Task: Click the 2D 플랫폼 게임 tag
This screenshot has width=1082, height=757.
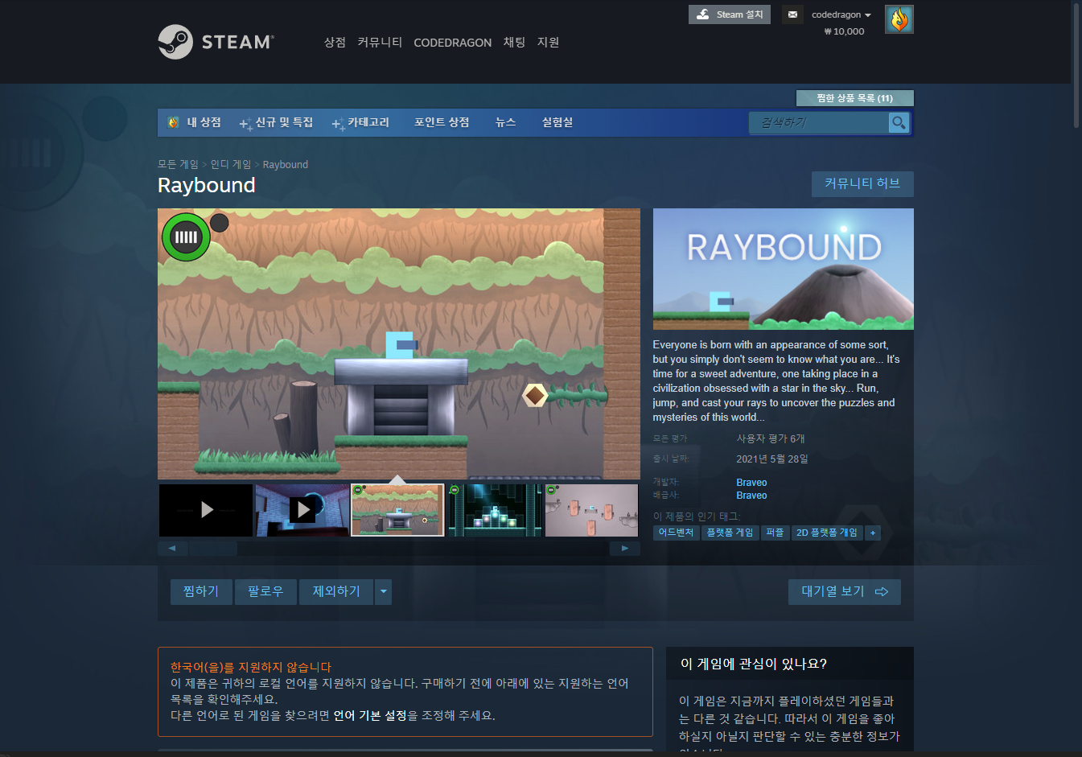Action: tap(827, 533)
